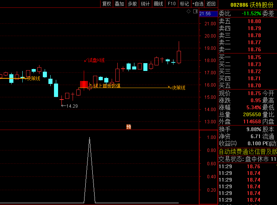Click the diamond icon above chart
The image size is (277, 205).
188,12
